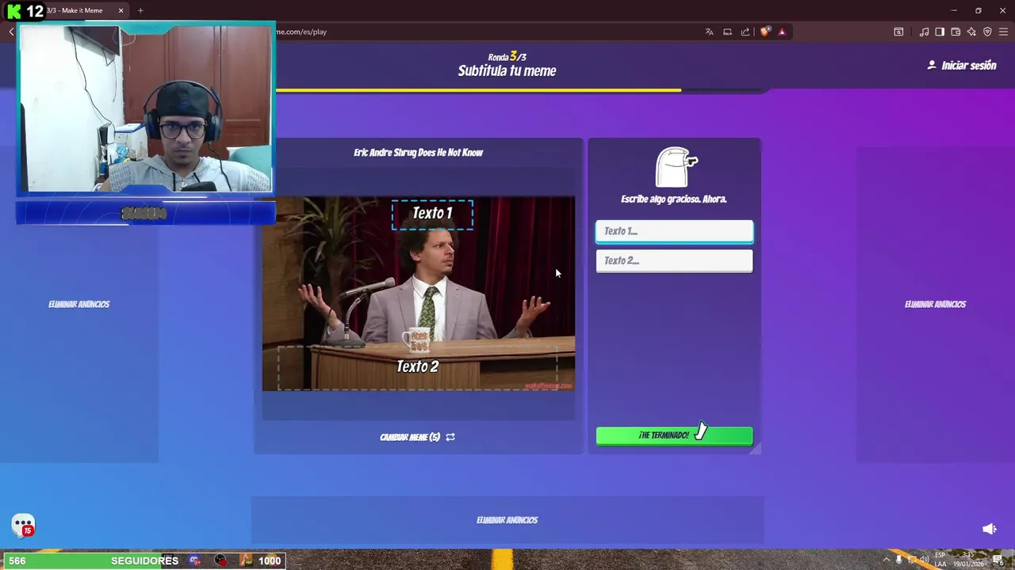
Task: Click the pointing hand mascot above the text fields
Action: pos(676,167)
